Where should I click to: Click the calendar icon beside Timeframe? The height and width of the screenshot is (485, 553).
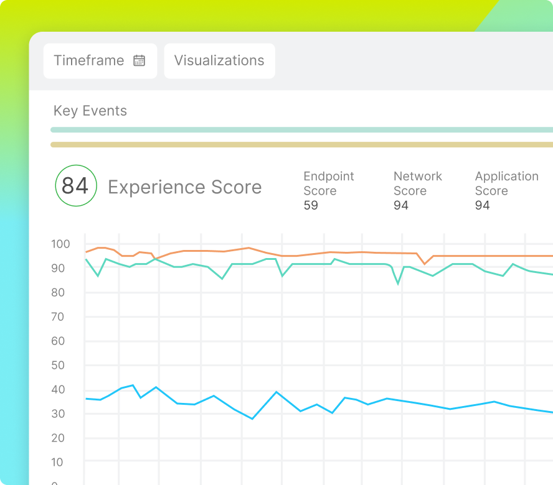click(x=139, y=60)
